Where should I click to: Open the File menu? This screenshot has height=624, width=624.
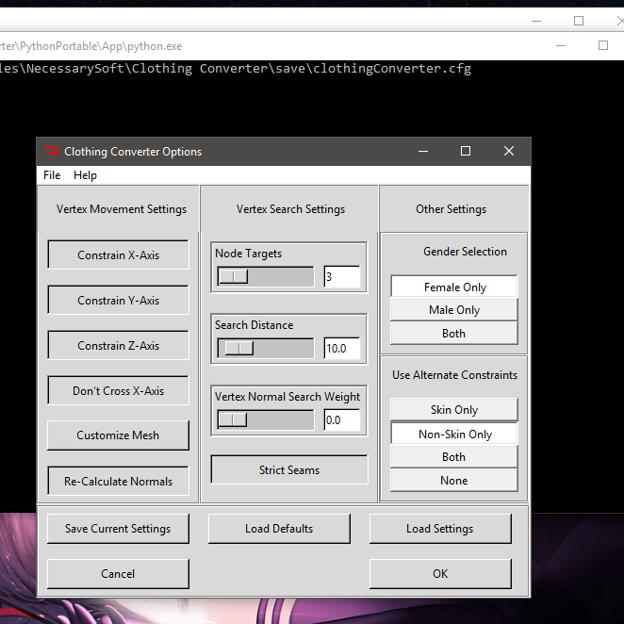point(52,175)
